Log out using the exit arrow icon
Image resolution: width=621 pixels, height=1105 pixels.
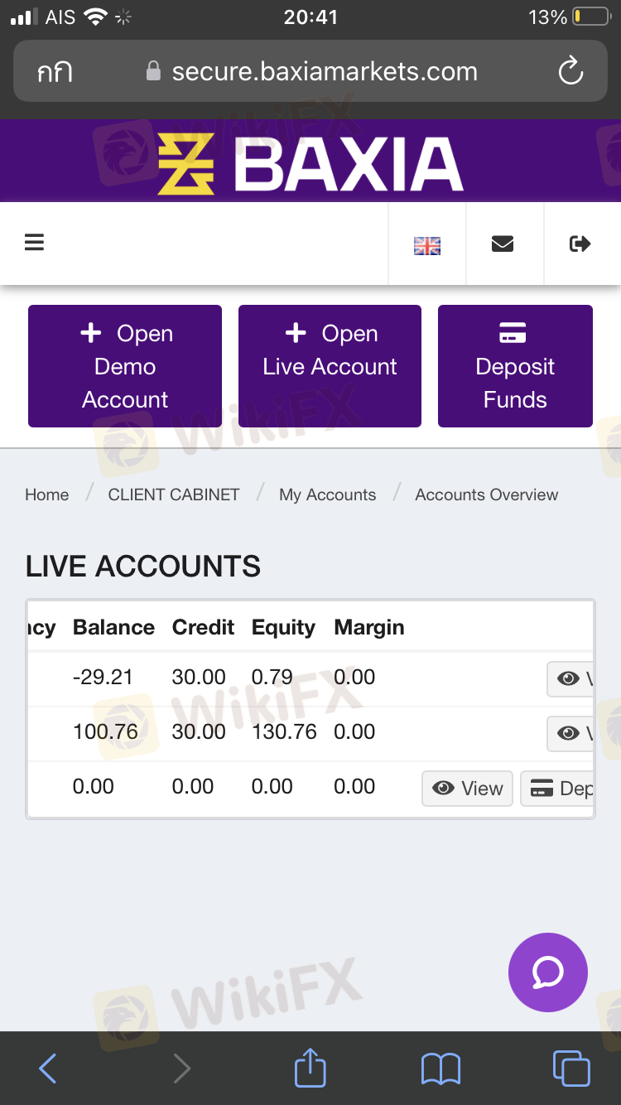click(x=580, y=244)
